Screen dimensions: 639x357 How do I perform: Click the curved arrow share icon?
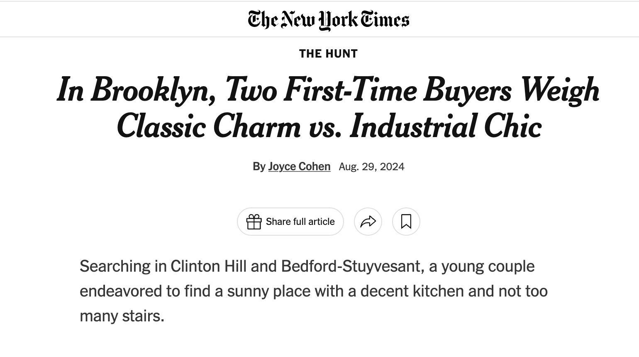tap(368, 222)
